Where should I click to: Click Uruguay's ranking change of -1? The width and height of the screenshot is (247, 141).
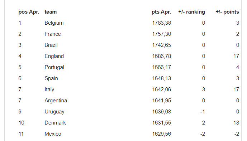pyautogui.click(x=203, y=112)
